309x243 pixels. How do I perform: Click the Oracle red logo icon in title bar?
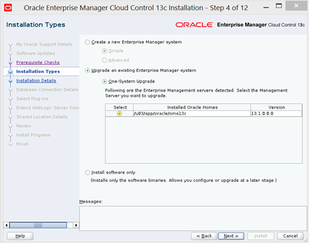8,8
